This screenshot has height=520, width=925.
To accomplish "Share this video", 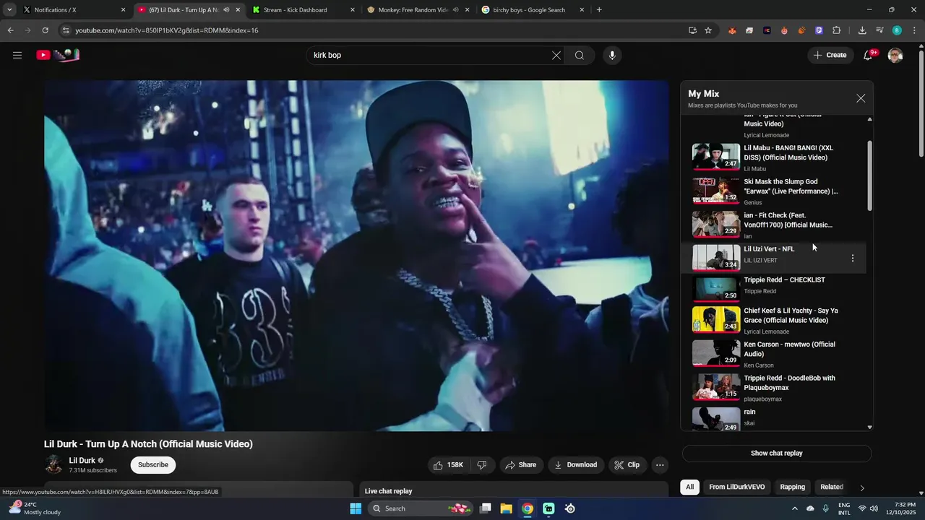I will click(521, 465).
